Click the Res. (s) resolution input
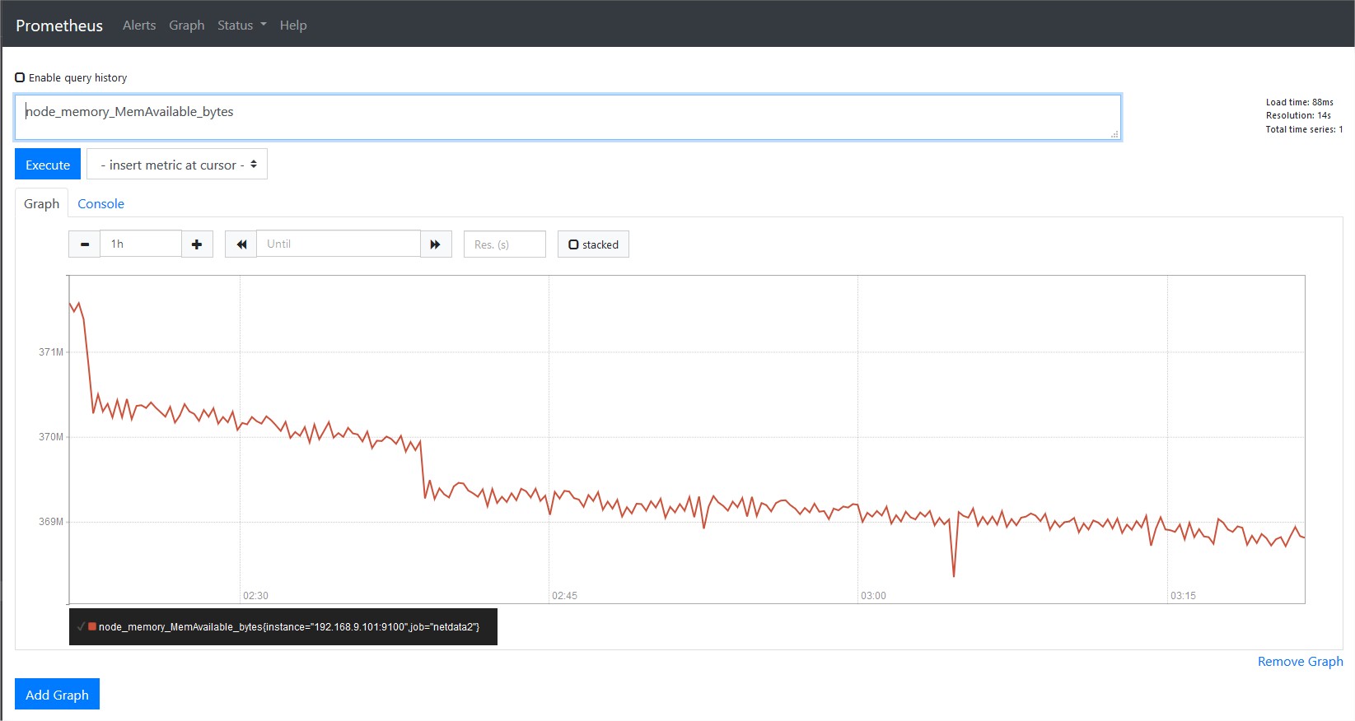1355x721 pixels. tap(505, 244)
